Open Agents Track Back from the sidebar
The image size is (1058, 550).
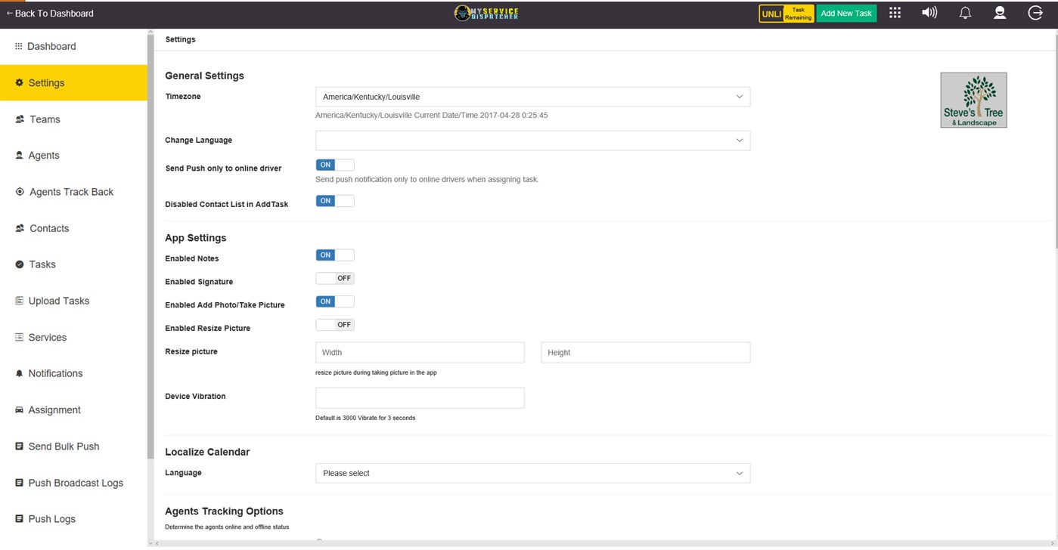click(x=72, y=192)
